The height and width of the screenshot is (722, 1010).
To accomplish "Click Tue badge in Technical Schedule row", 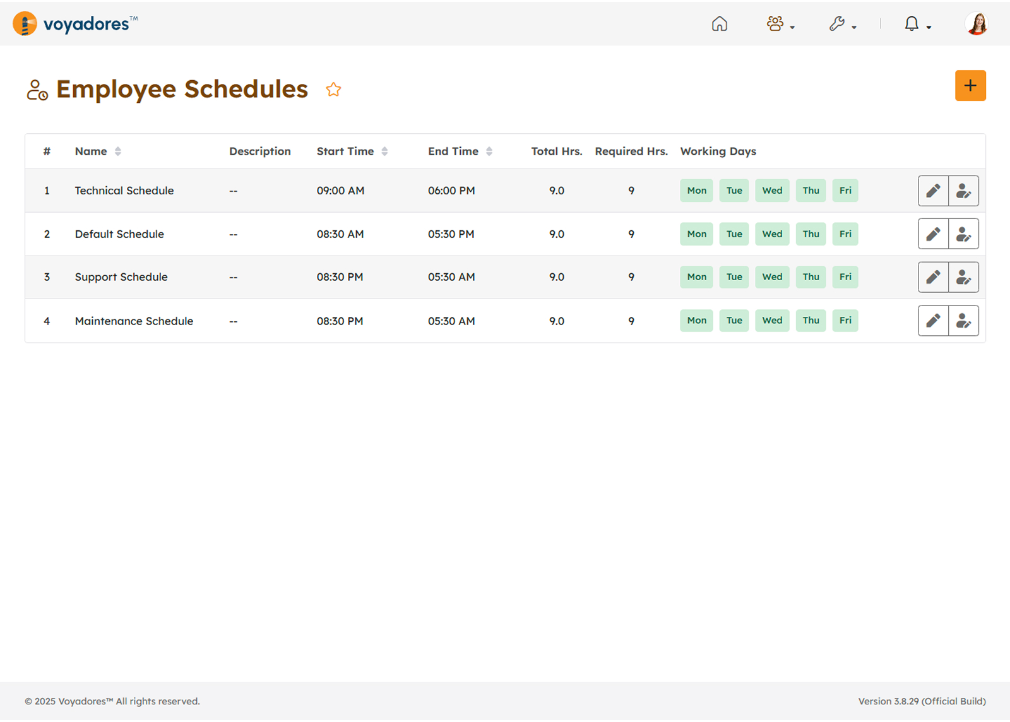I will pos(734,191).
